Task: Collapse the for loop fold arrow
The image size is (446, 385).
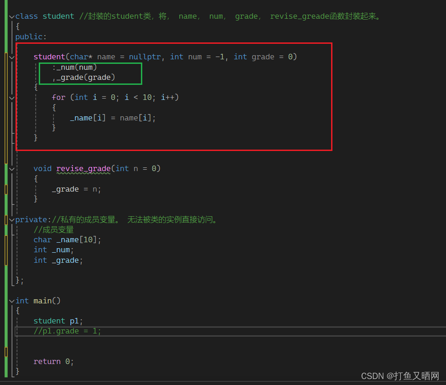Action: click(12, 98)
